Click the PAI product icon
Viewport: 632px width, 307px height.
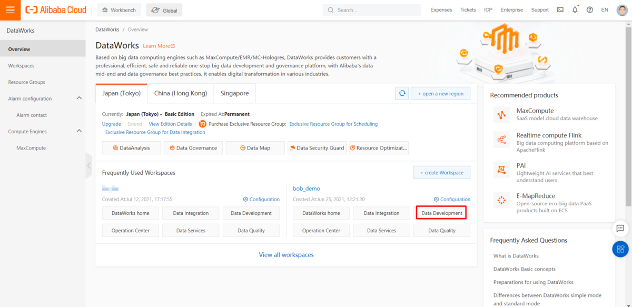pyautogui.click(x=501, y=170)
